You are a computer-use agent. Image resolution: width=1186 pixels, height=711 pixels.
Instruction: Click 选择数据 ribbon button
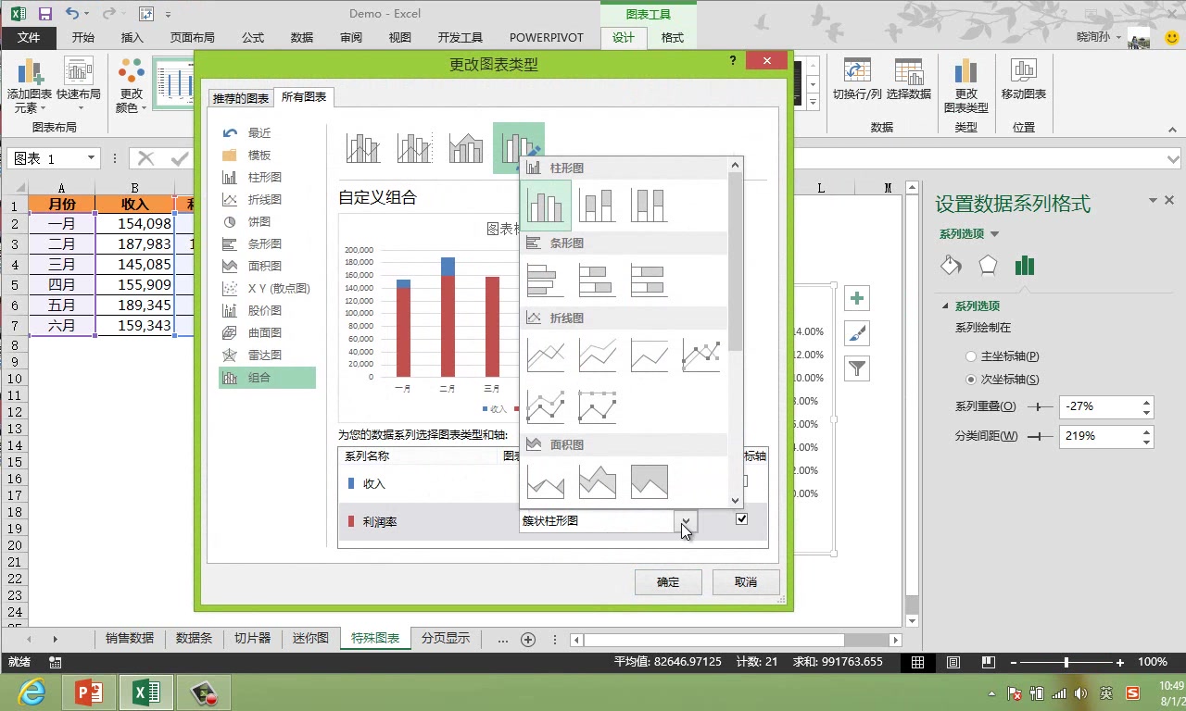click(x=908, y=80)
